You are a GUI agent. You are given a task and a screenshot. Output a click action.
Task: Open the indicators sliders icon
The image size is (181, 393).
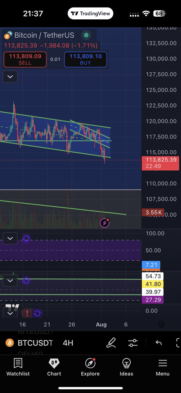(133, 343)
